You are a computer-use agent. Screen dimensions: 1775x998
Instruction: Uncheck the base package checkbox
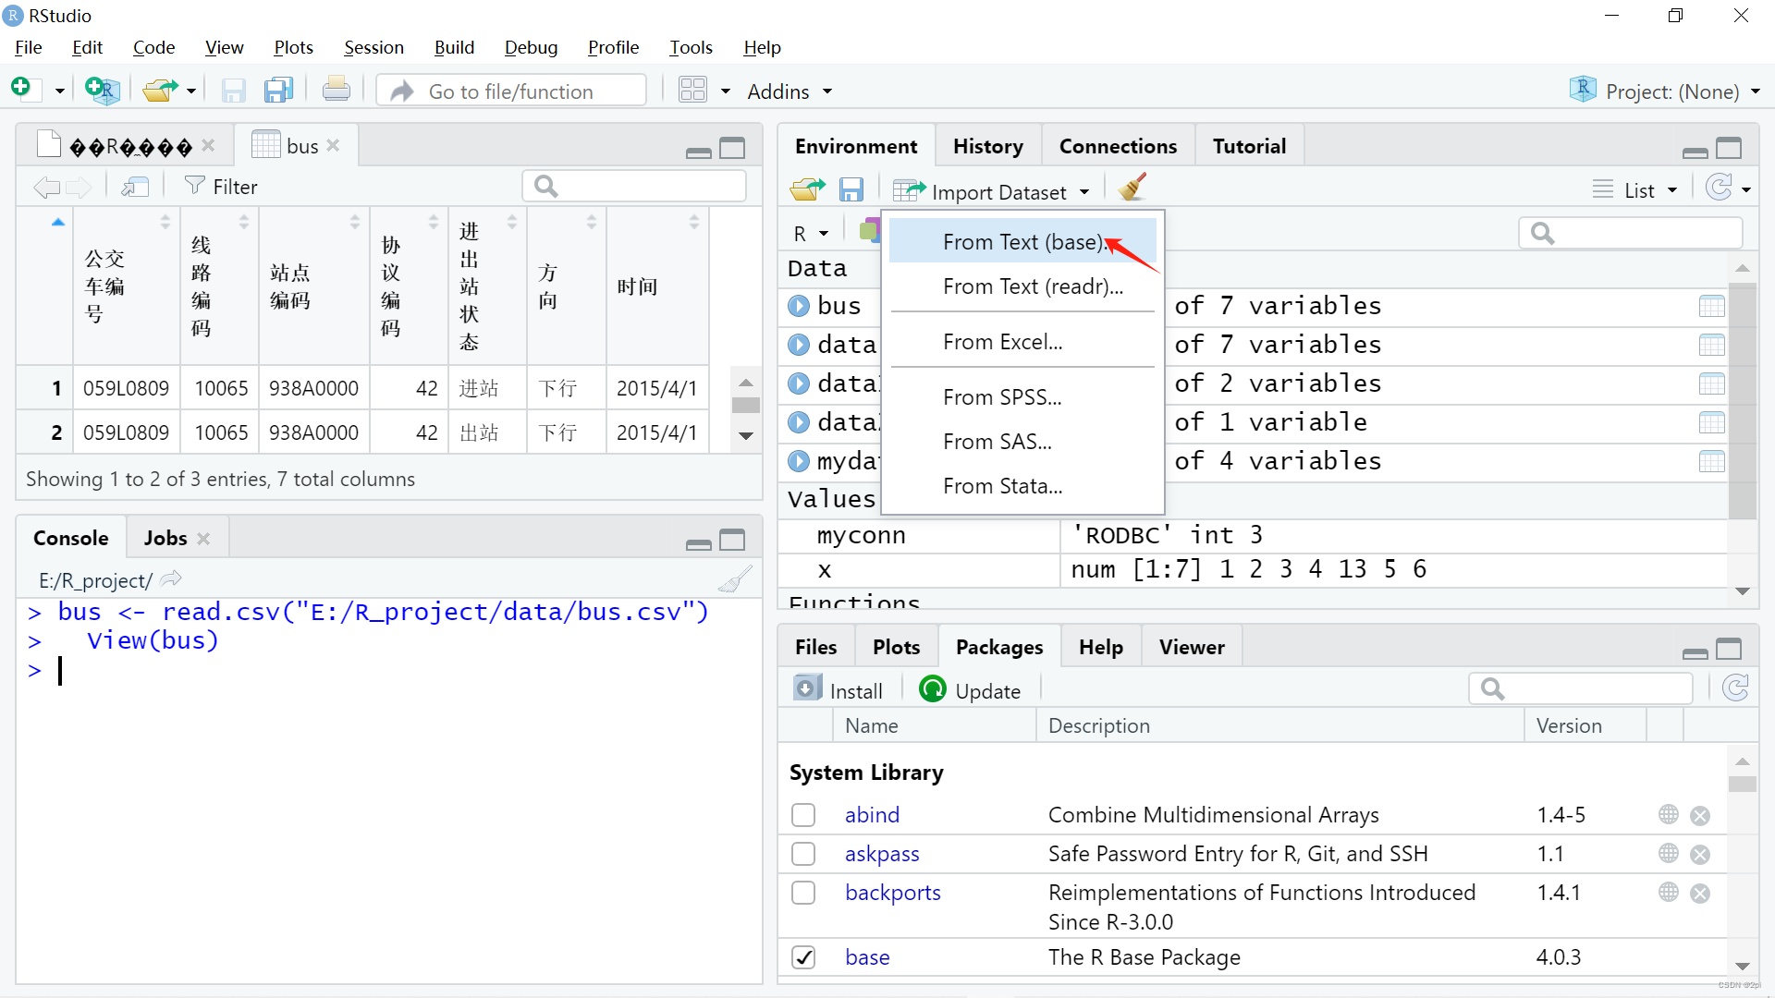coord(803,957)
